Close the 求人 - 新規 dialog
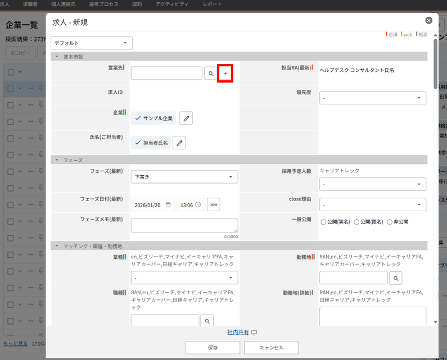Viewport: 447px width, 360px height. coord(429,21)
